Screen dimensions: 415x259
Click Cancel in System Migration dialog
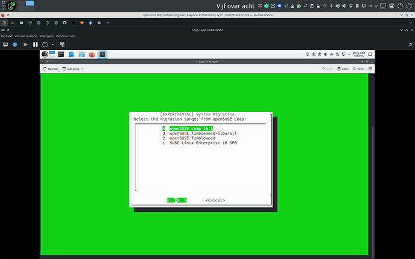[x=215, y=200]
